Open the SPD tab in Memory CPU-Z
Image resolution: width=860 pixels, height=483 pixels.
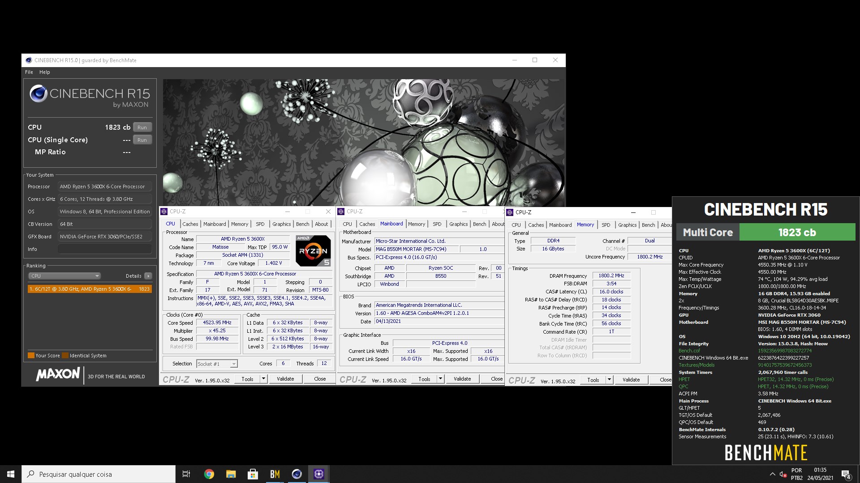click(606, 225)
